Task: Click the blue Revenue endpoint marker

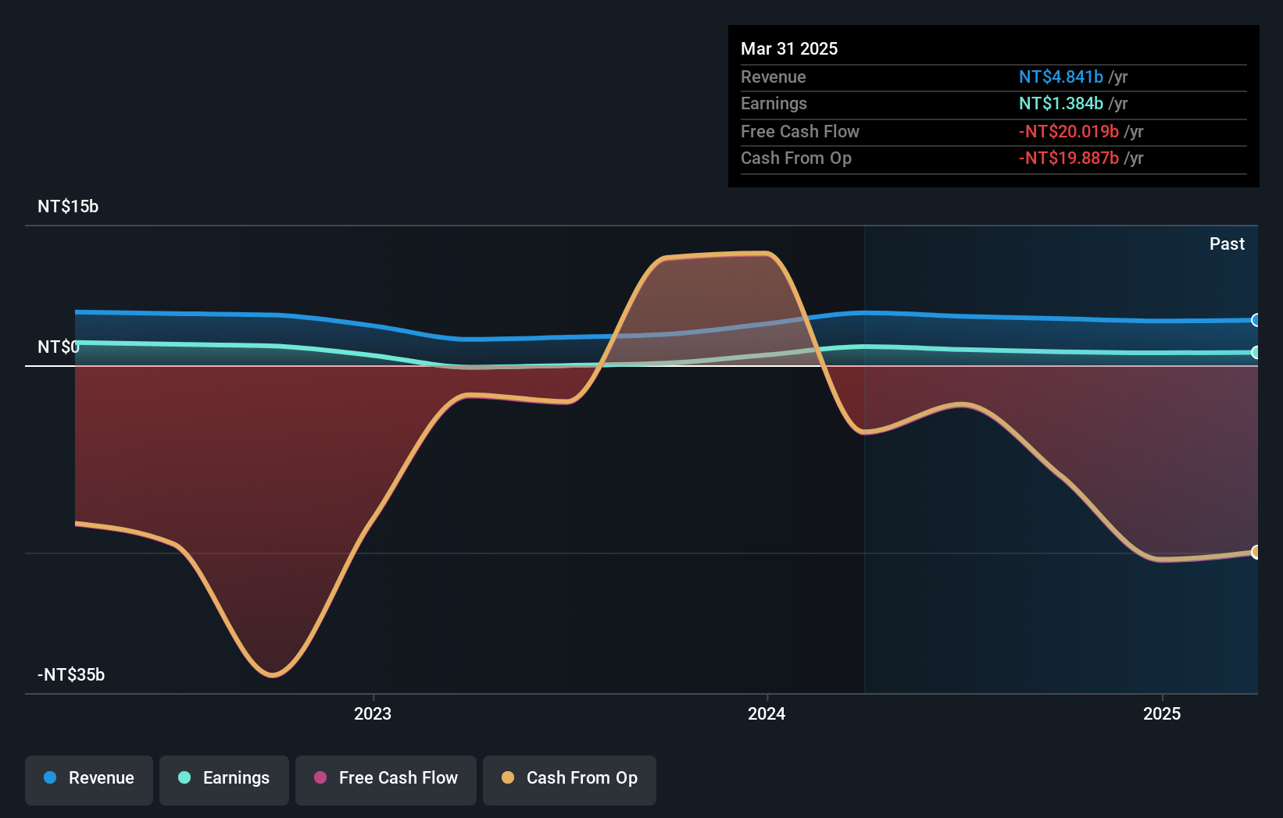Action: pyautogui.click(x=1256, y=320)
